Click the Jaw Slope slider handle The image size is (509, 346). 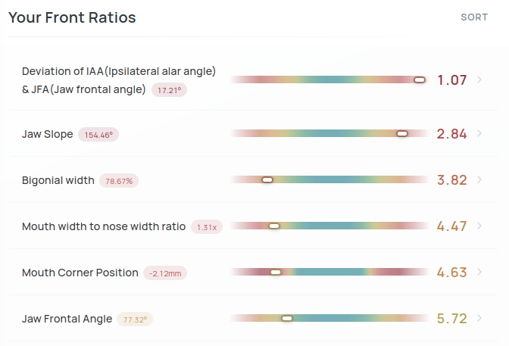click(402, 134)
